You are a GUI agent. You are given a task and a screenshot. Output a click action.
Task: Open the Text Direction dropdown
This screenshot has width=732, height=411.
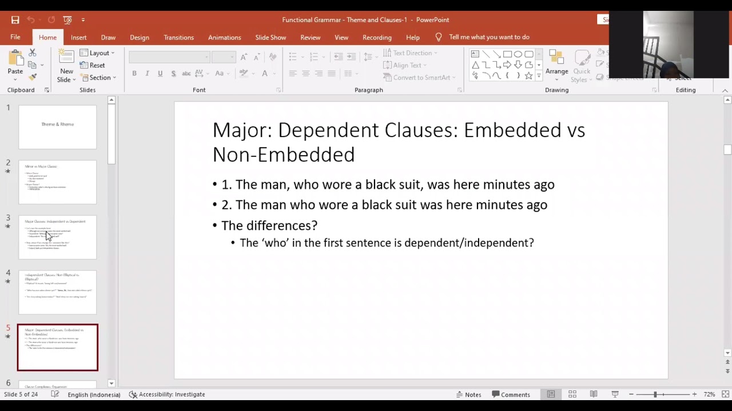411,53
